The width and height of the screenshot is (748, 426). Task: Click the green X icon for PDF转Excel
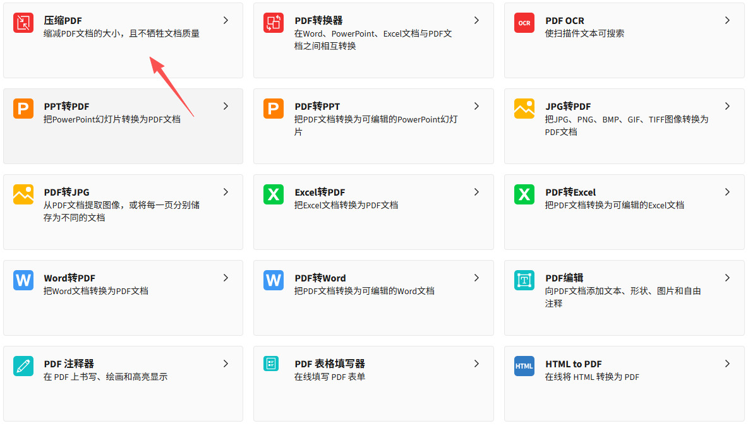(524, 194)
